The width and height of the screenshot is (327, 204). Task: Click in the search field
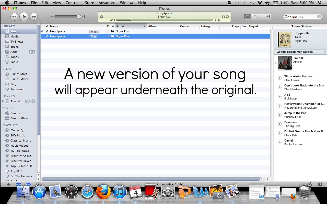tap(303, 17)
